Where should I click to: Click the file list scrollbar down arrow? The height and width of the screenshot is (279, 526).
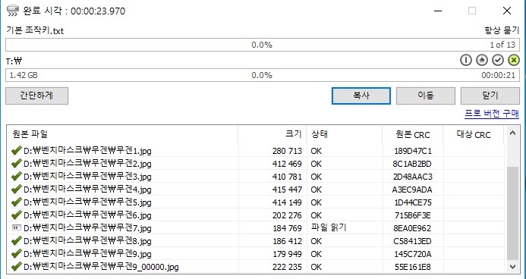pyautogui.click(x=512, y=267)
